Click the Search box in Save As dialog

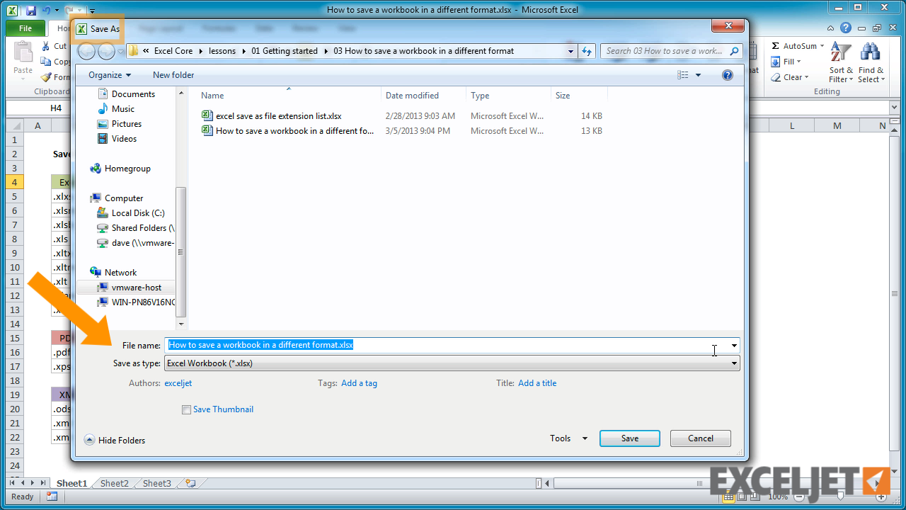coord(671,51)
